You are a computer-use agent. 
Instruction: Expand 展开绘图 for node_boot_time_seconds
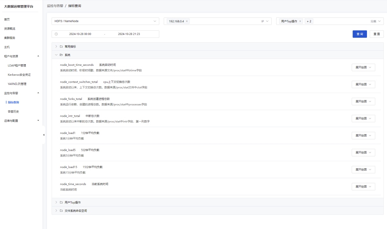(363, 67)
